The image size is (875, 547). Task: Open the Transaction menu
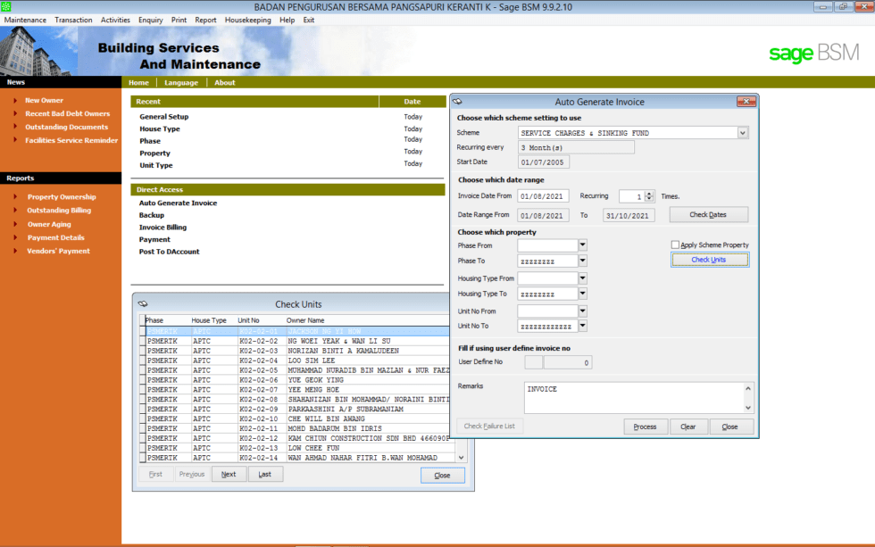pos(73,19)
